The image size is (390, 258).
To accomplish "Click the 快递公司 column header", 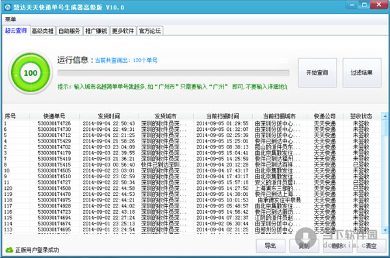I will coord(324,116).
